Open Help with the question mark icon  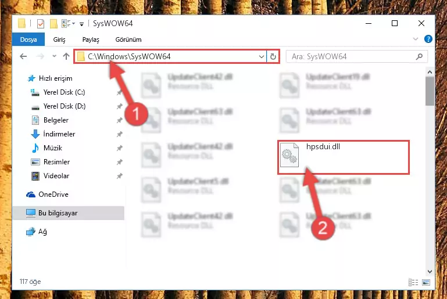click(428, 39)
